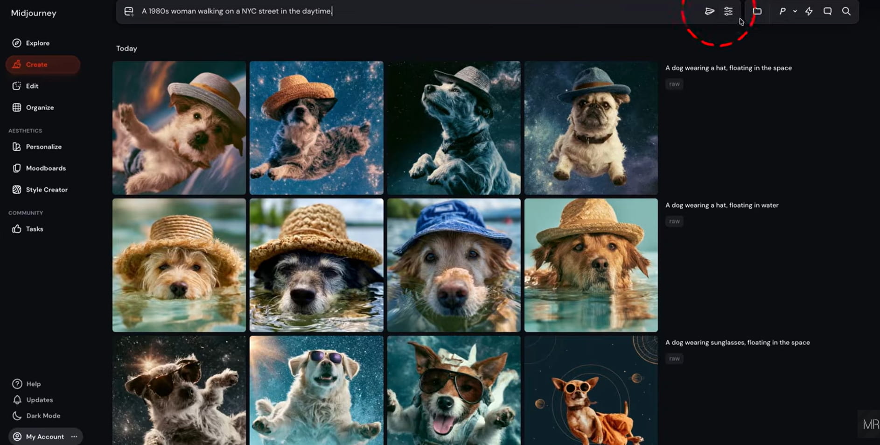
Task: Click the bell icon beside Updates
Action: pyautogui.click(x=17, y=400)
